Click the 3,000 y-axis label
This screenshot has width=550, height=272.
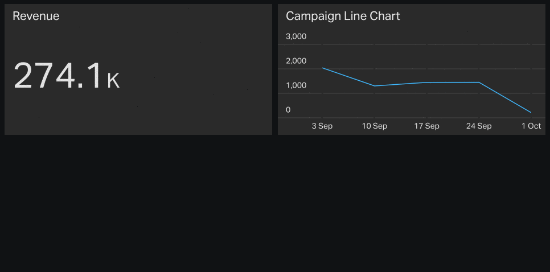[296, 36]
